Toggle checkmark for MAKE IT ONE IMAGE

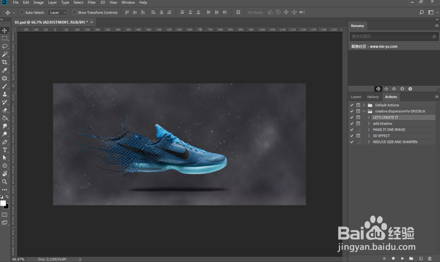coord(352,130)
